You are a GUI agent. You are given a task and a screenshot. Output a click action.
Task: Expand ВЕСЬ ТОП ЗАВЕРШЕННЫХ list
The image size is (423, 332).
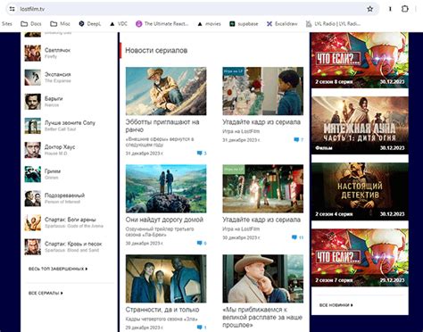click(58, 269)
